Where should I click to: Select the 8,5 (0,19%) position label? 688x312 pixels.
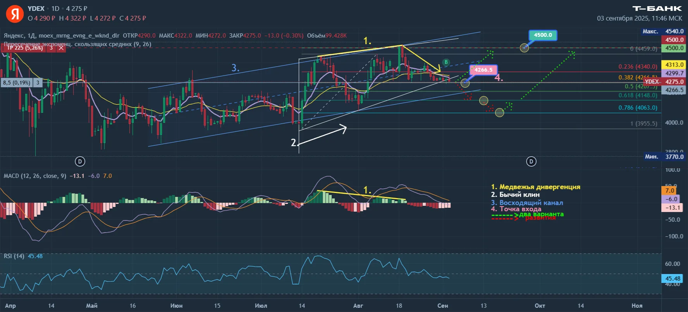[x=17, y=83]
